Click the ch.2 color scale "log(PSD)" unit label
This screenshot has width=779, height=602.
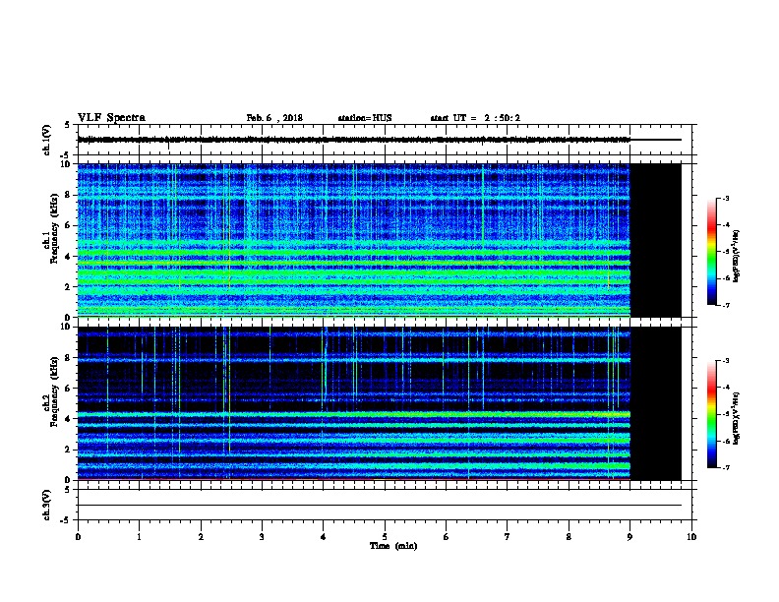[737, 418]
